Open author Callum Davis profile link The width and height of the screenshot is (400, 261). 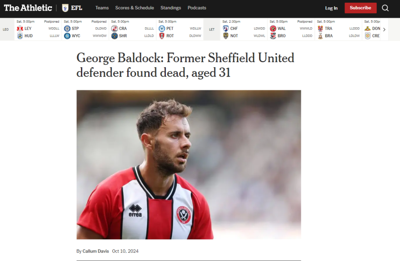[95, 251]
